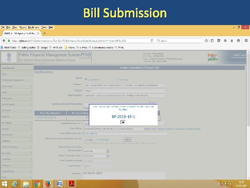Open the Edit menu
Screen dimensions: 250x188
8,27
